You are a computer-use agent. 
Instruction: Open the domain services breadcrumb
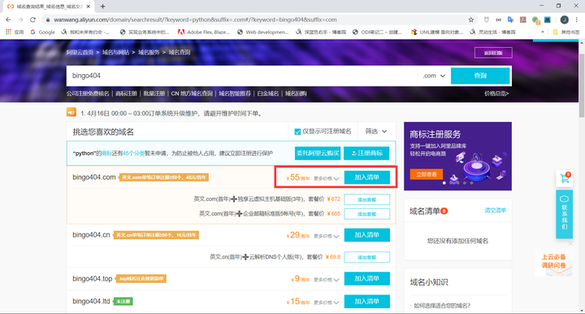[149, 52]
